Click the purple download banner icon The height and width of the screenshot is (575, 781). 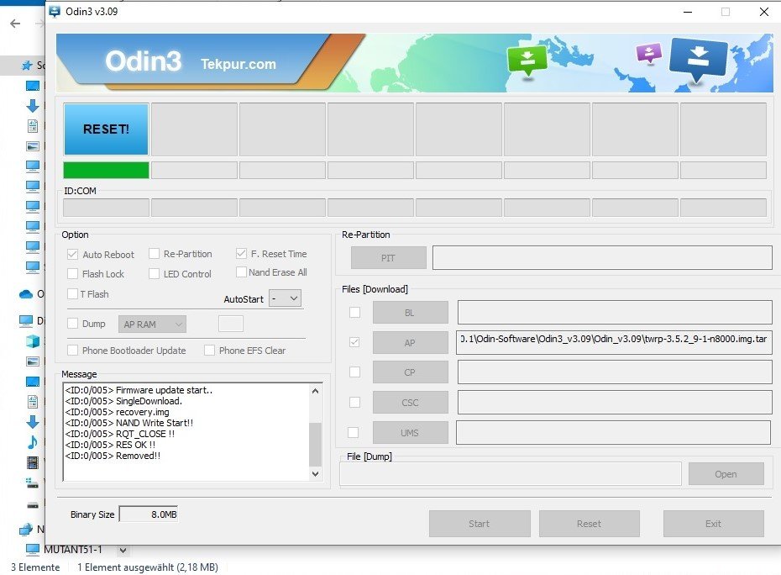point(649,53)
